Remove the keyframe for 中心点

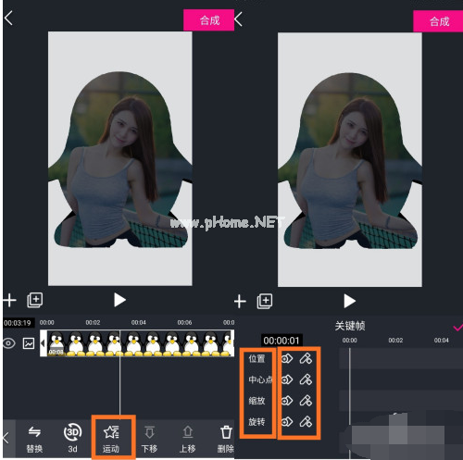pos(306,379)
